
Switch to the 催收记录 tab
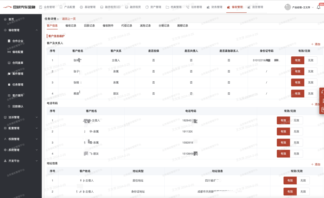pos(71,26)
